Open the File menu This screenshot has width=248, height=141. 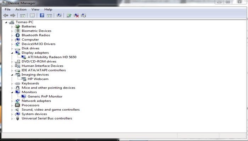[x=7, y=10]
